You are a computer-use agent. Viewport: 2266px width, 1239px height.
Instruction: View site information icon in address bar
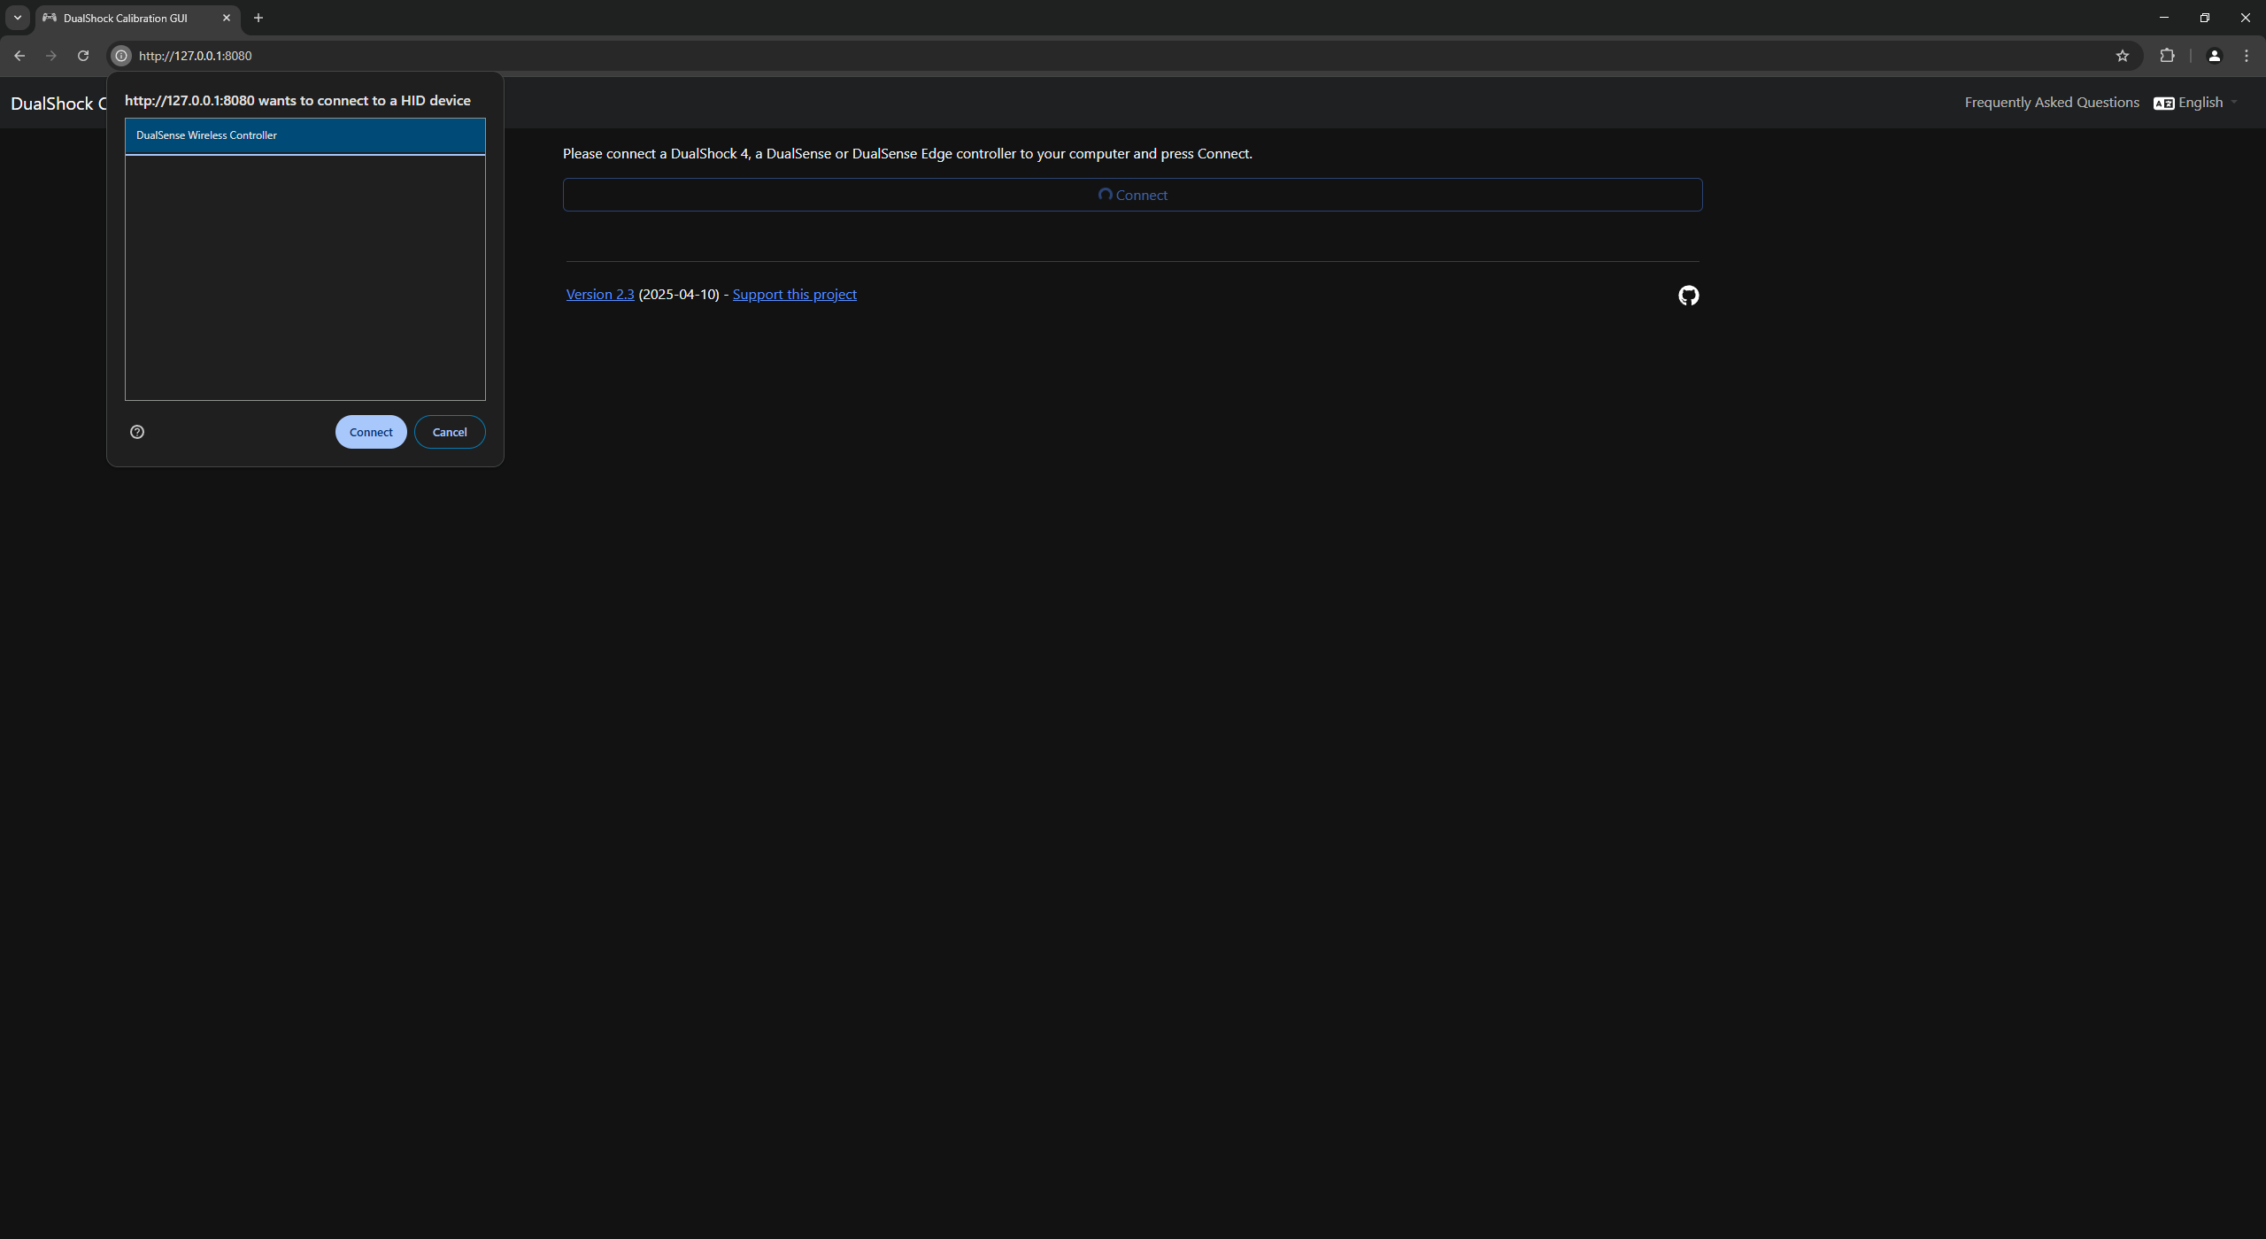pyautogui.click(x=121, y=56)
